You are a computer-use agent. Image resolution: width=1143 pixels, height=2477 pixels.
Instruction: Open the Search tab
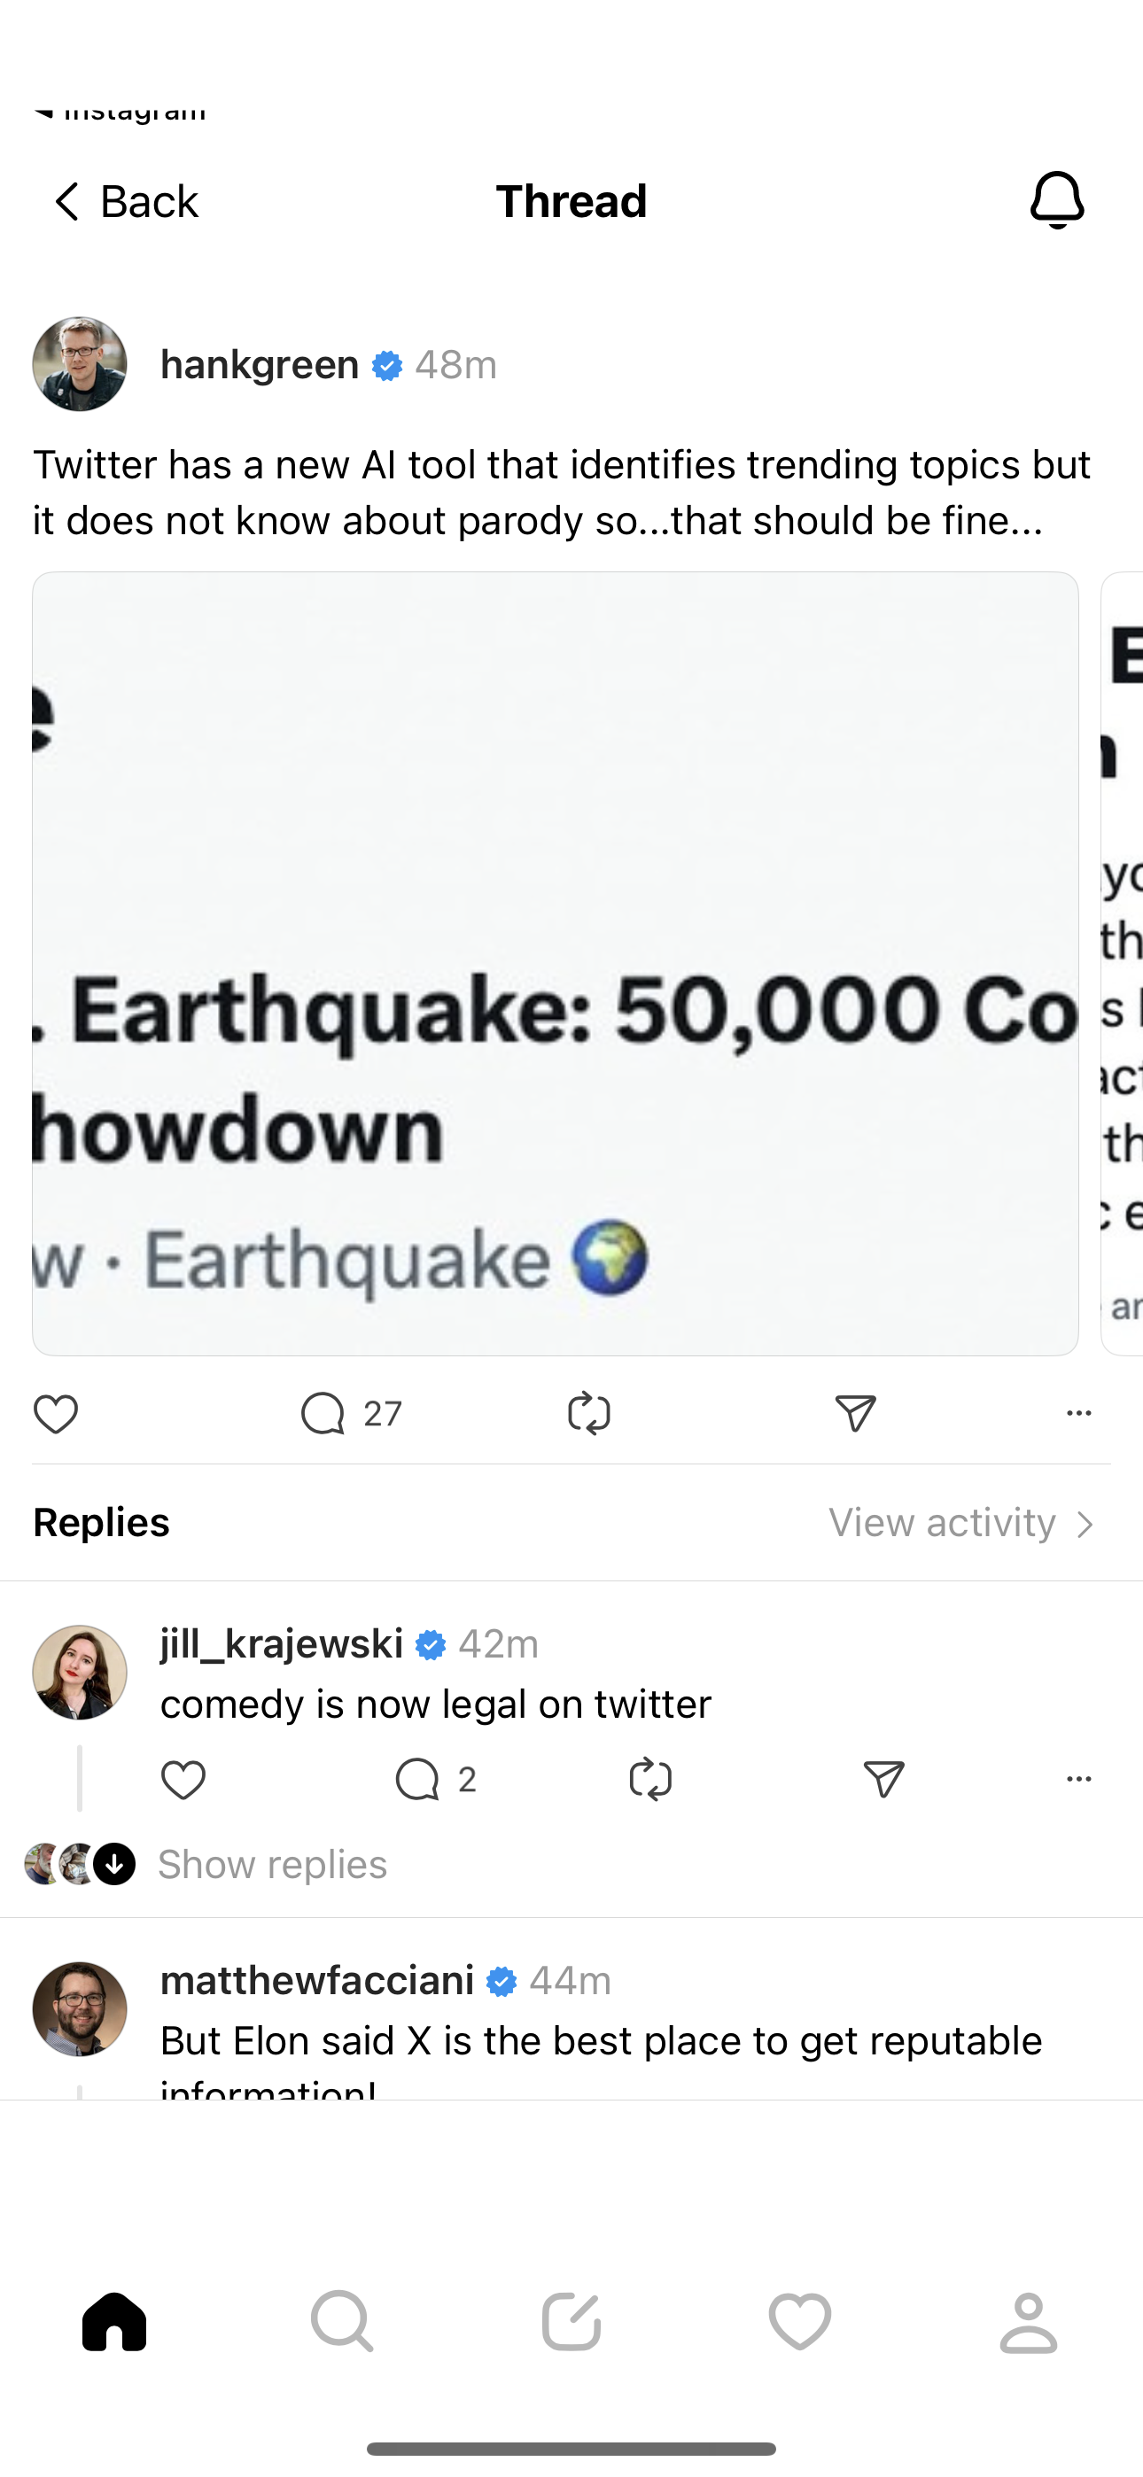[343, 2321]
